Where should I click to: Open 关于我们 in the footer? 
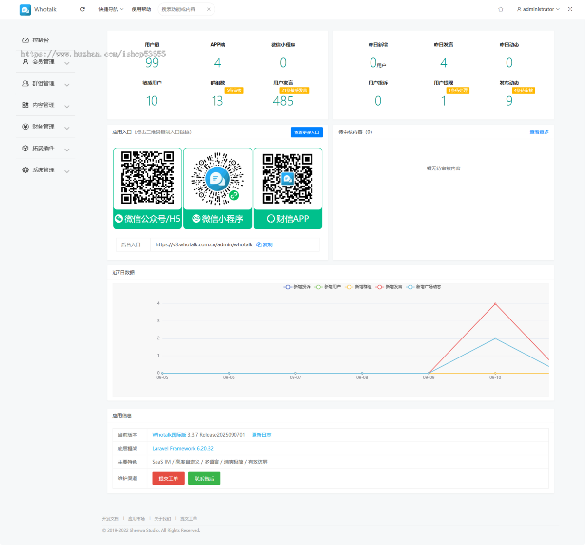tap(163, 519)
